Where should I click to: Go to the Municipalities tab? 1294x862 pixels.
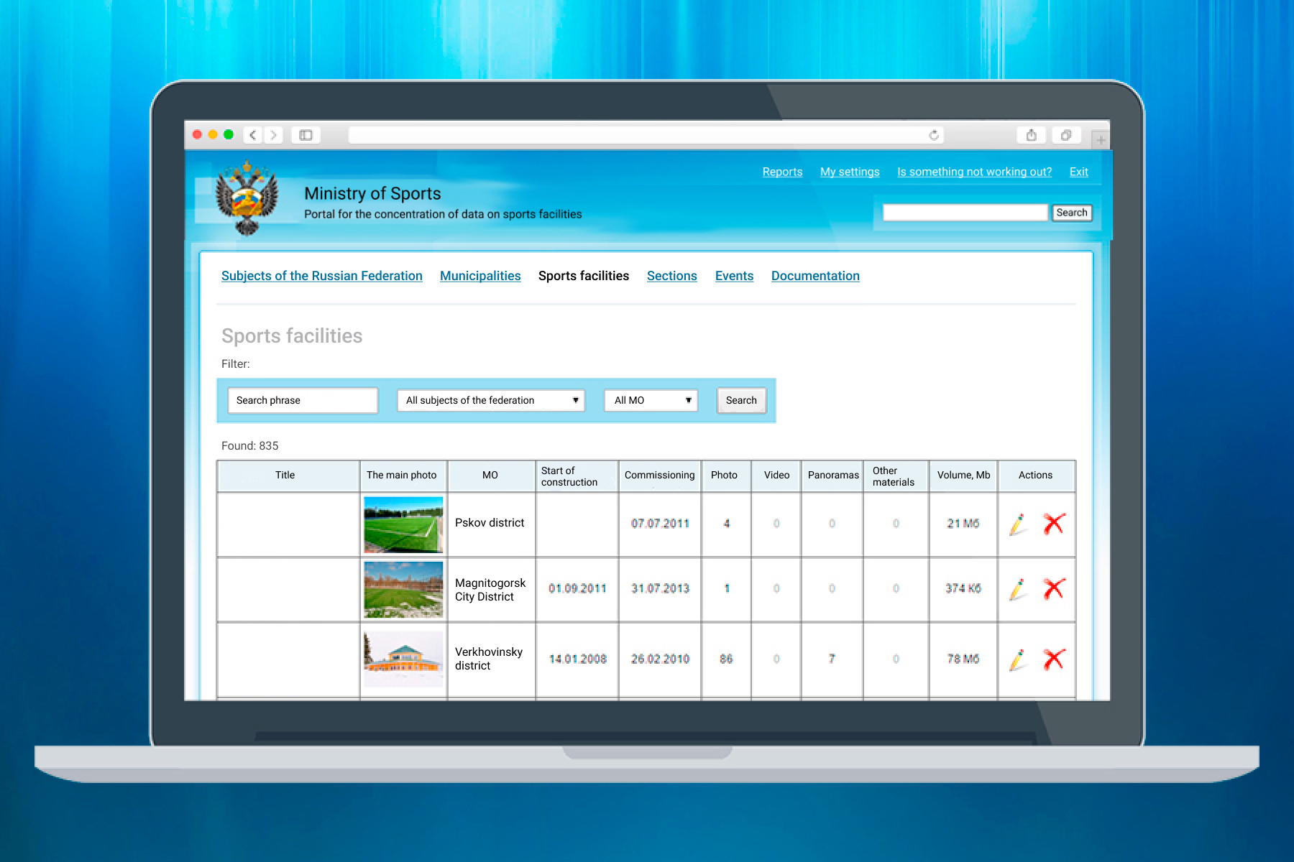point(480,276)
